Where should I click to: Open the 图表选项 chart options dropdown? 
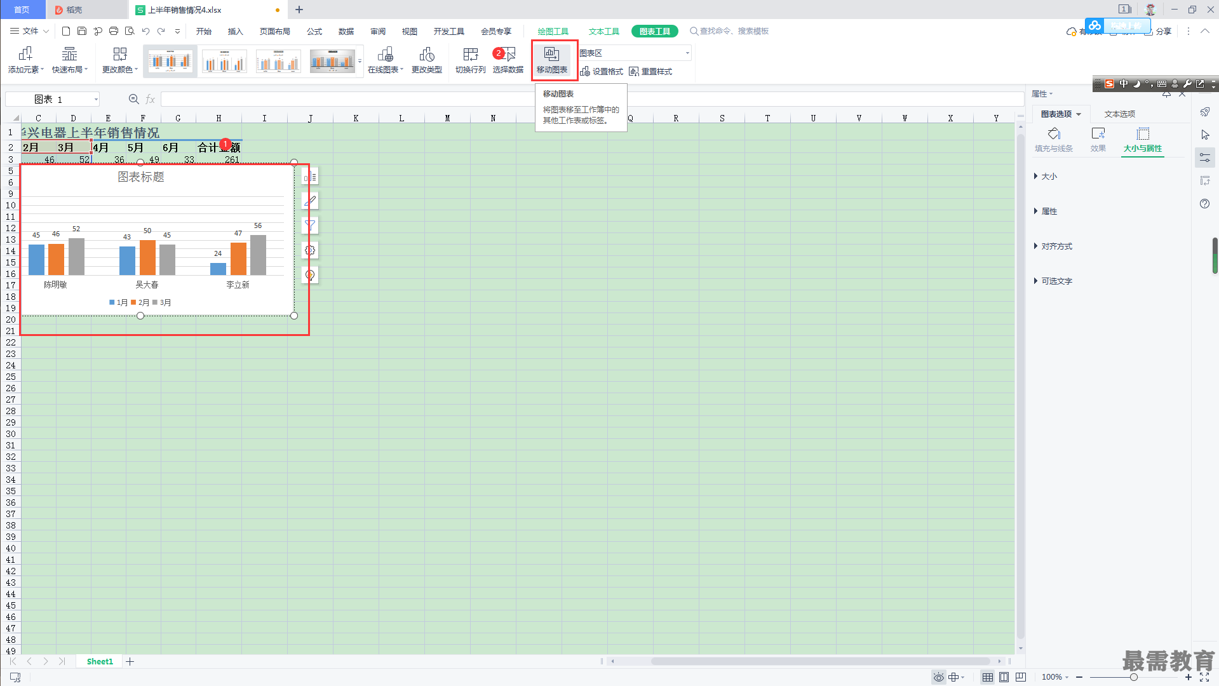point(1061,114)
